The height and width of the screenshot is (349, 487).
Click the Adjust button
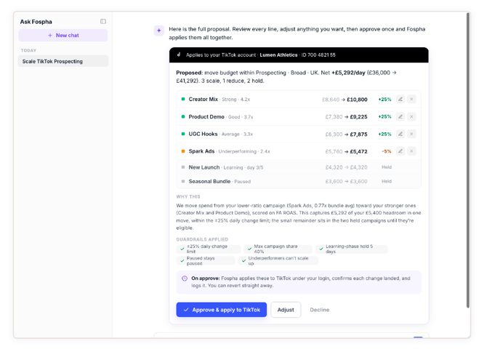click(286, 310)
